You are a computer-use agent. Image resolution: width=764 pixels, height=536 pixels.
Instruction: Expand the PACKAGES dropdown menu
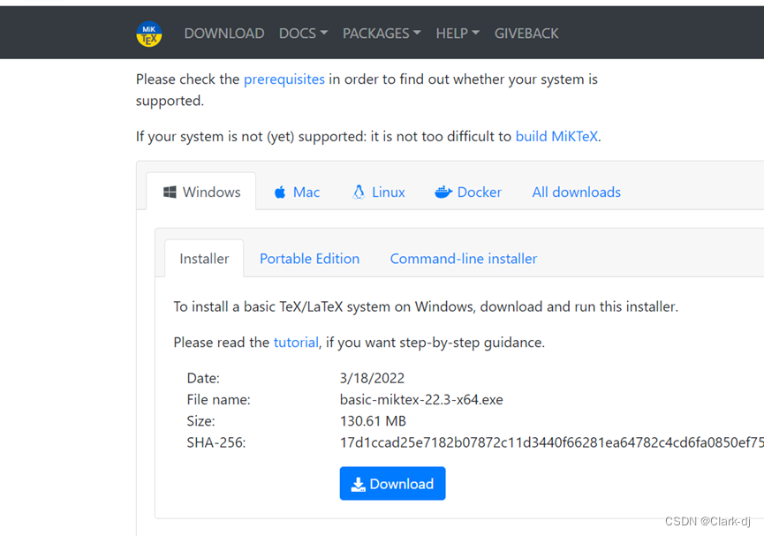[382, 34]
